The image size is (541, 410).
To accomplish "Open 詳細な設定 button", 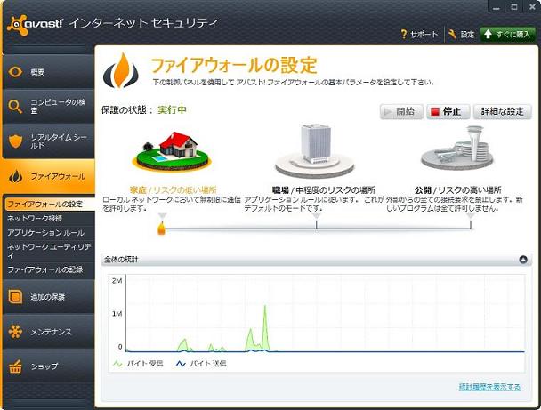I will tap(503, 111).
